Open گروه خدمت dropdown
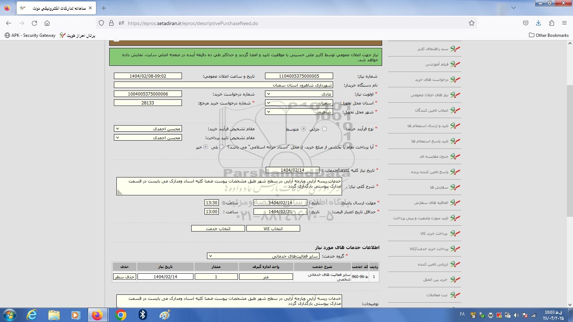 point(263,256)
